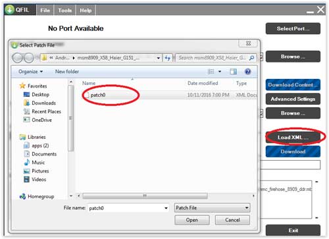Click the QFIL logo icon
This screenshot has width=329, height=239.
pyautogui.click(x=9, y=10)
